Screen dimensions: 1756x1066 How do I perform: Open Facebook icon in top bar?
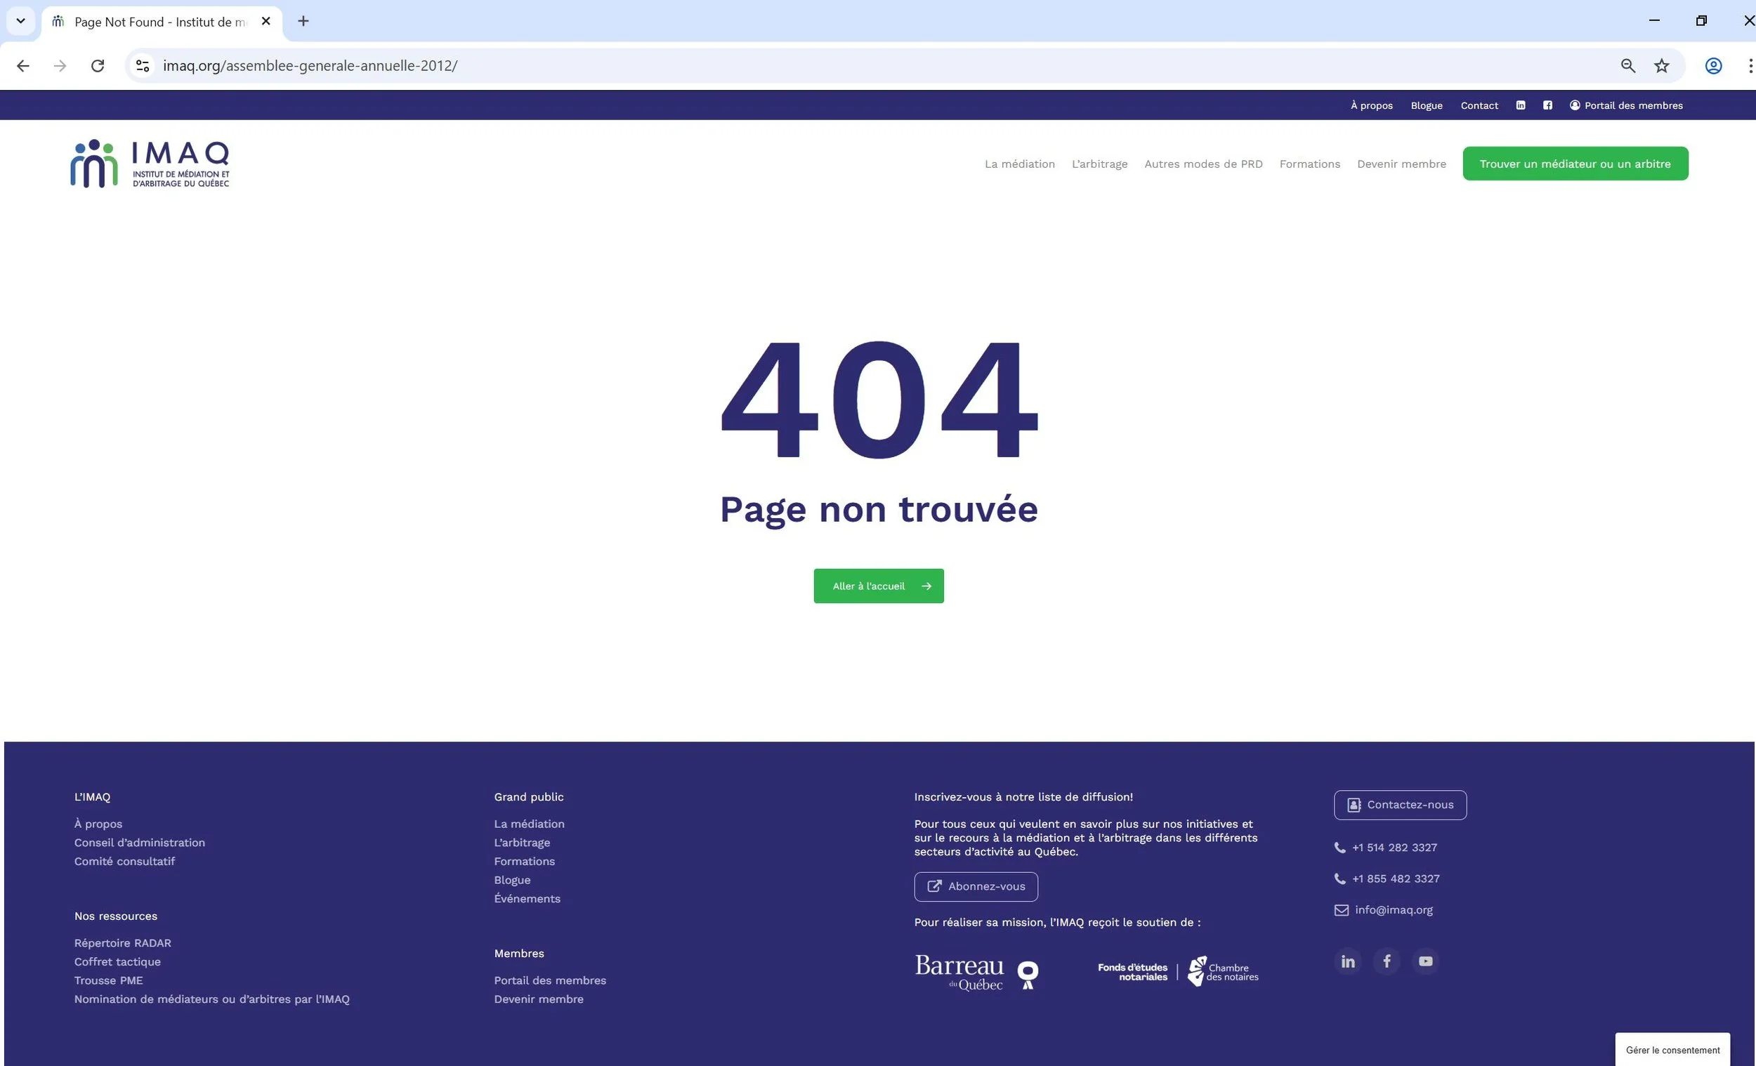[1547, 105]
